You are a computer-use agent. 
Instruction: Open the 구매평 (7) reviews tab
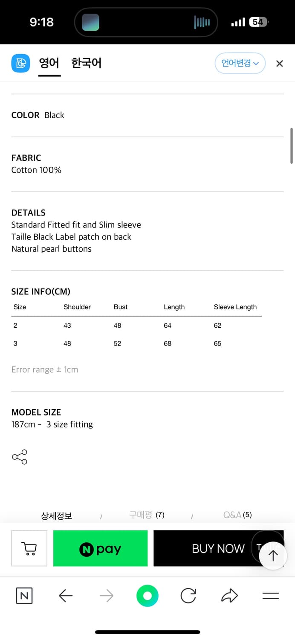[x=147, y=515]
